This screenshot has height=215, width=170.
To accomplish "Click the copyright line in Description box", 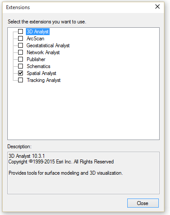I will pos(61,162).
